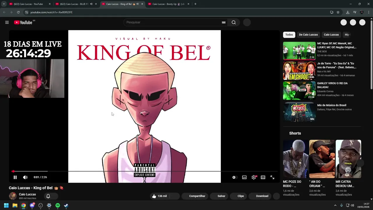Open a new browser tab
The width and height of the screenshot is (373, 210).
pyautogui.click(x=195, y=4)
